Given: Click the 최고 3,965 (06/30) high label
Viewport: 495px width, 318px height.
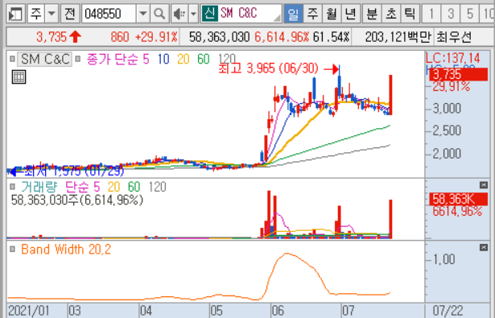Looking at the screenshot, I should 268,68.
